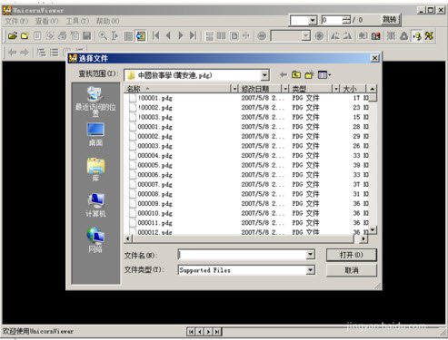Screen dimensions: 448x340
Task: Click the save floppy disk toolbar icon
Action: (x=87, y=36)
